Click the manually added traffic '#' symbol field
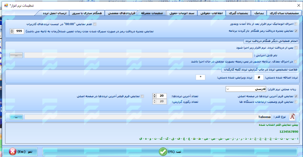 pyautogui.click(x=259, y=77)
